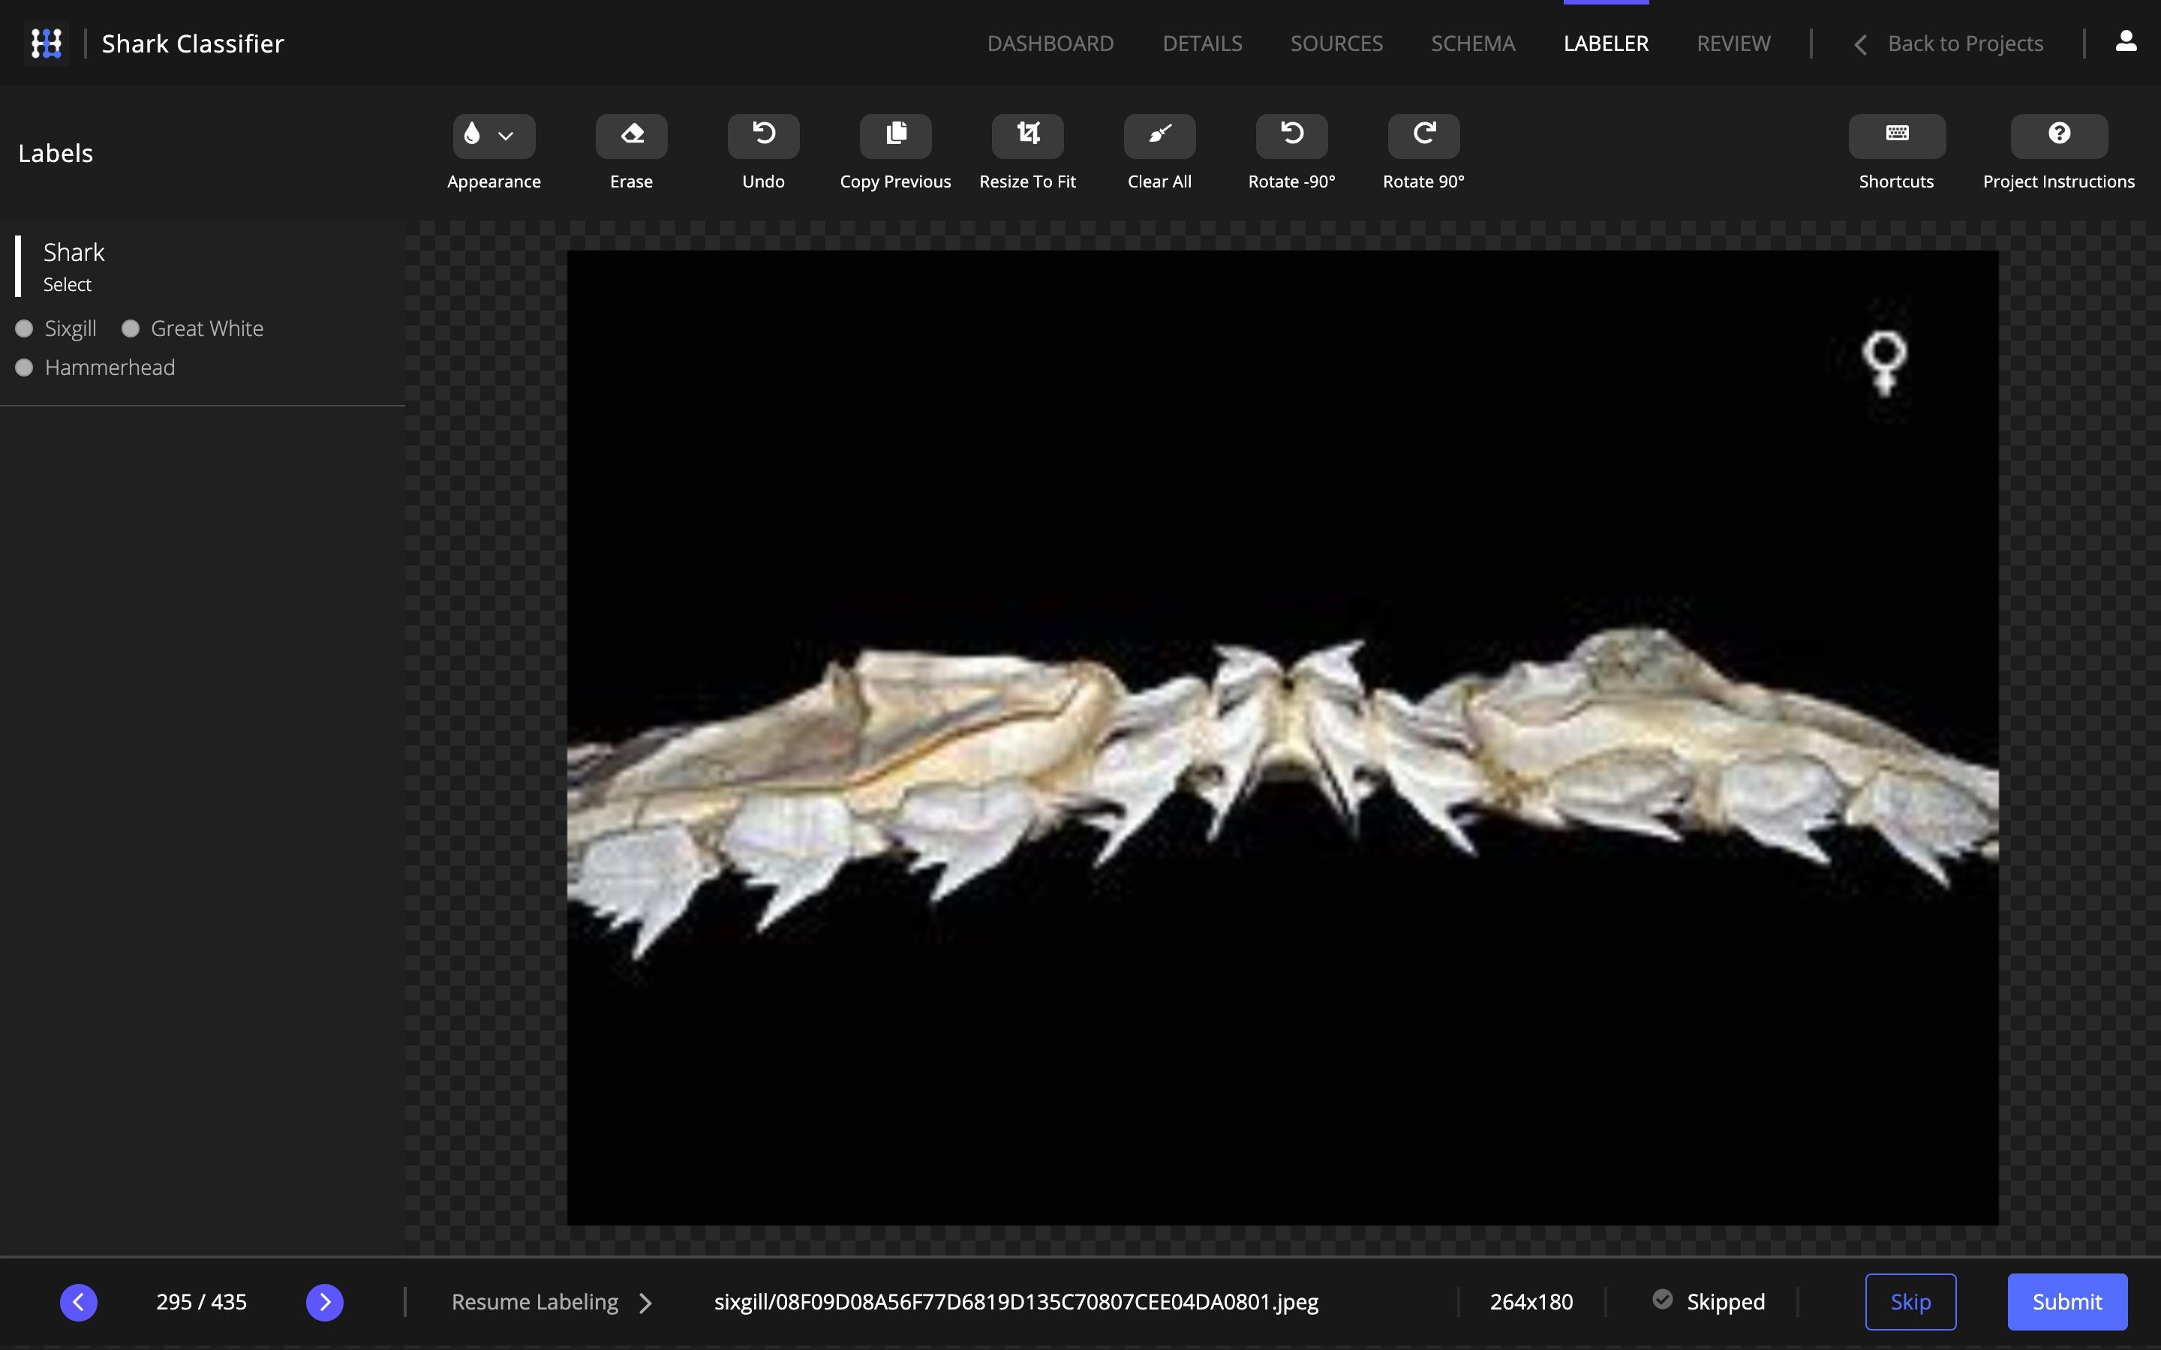Open the keyboard Shortcuts panel
The width and height of the screenshot is (2161, 1350).
[1898, 136]
